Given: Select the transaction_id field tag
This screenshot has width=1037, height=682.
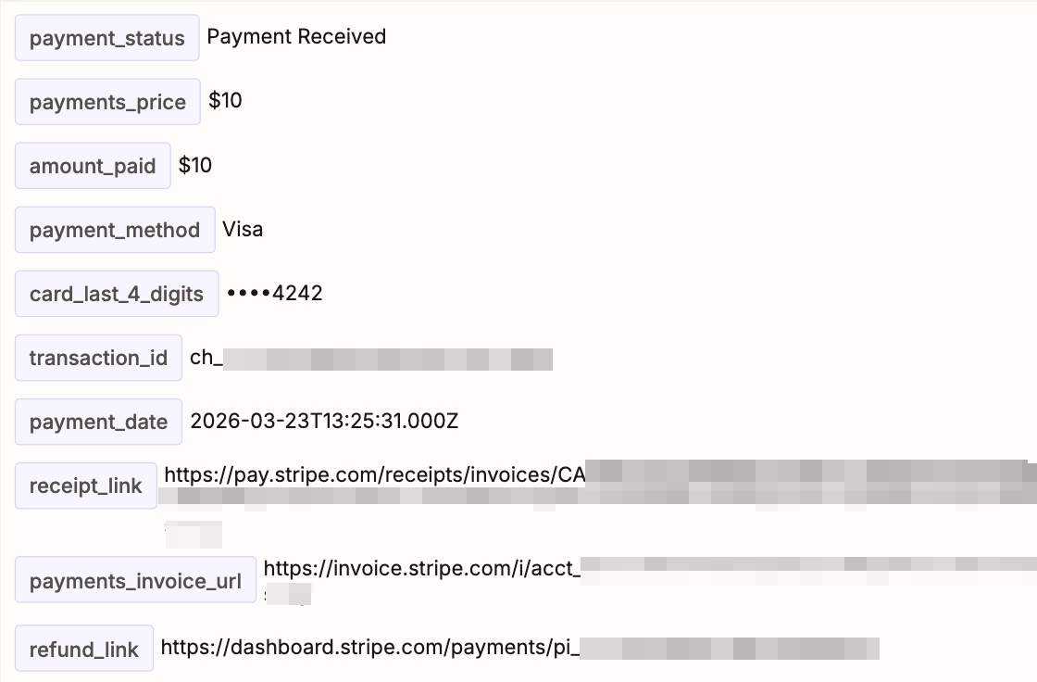Looking at the screenshot, I should click(98, 358).
